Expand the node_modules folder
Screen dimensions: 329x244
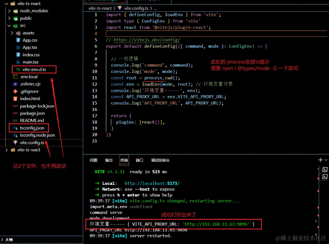coord(9,11)
